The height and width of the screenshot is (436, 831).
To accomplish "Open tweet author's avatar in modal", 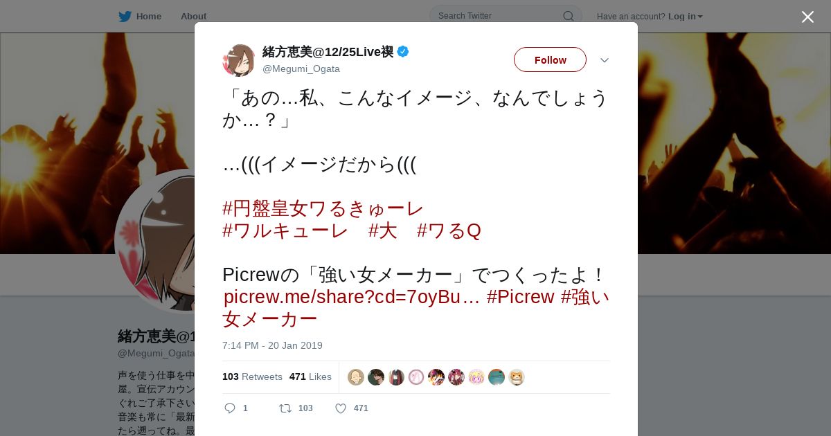I will point(239,60).
